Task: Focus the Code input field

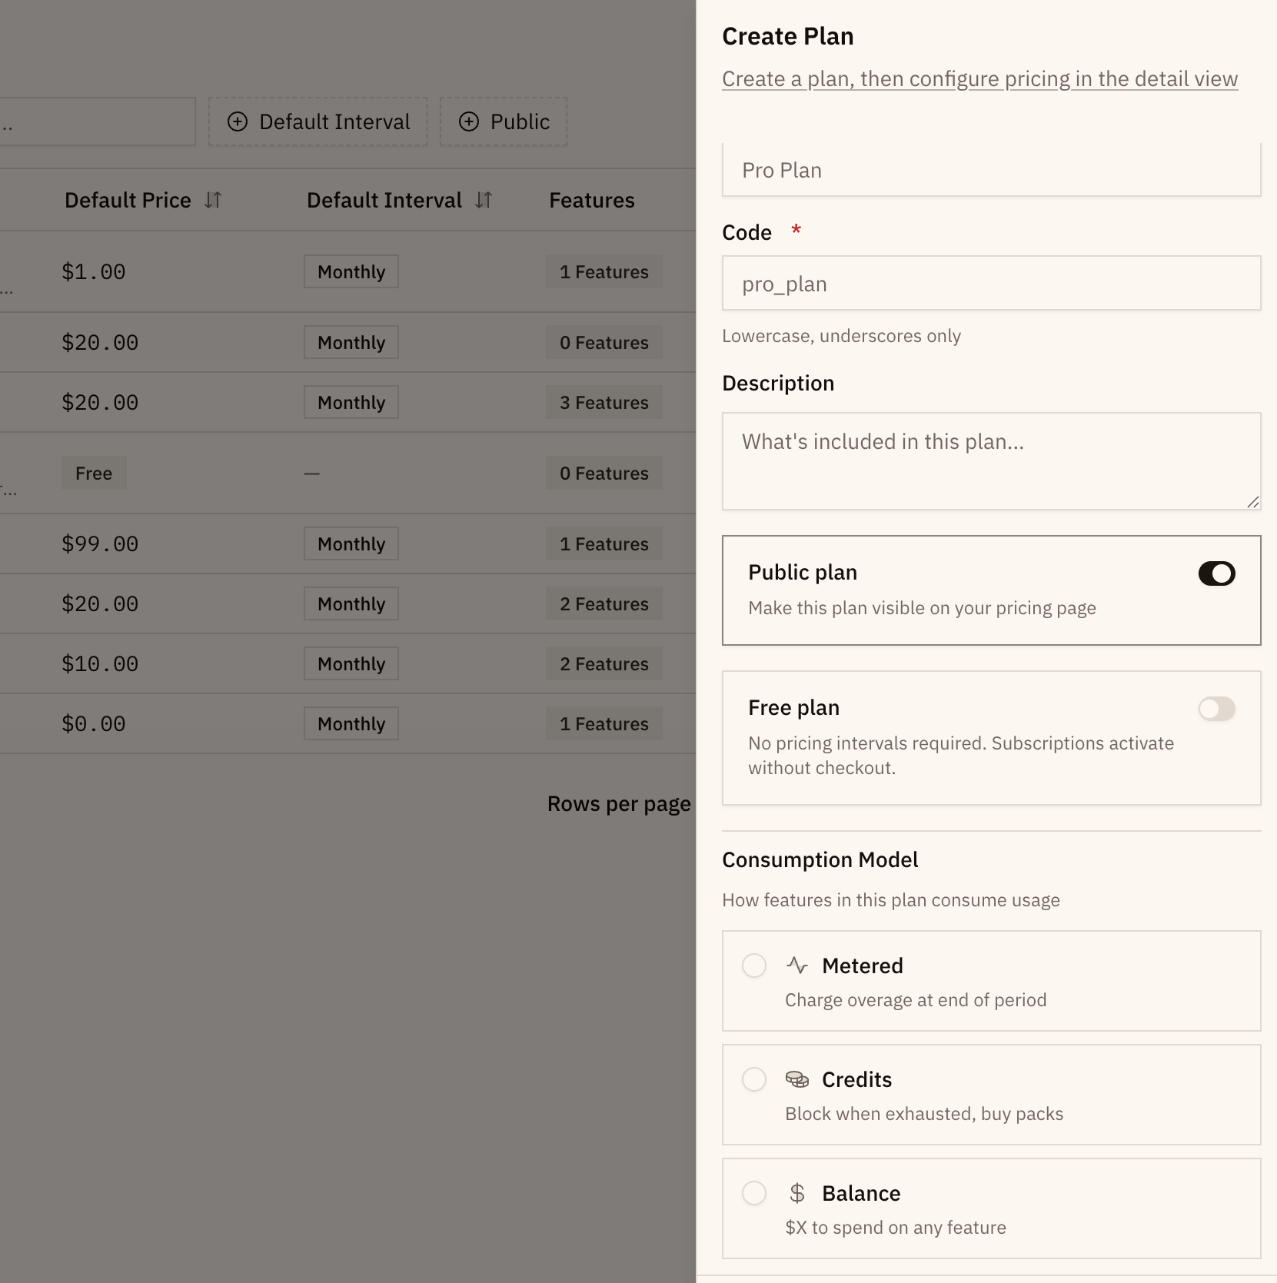Action: (991, 284)
